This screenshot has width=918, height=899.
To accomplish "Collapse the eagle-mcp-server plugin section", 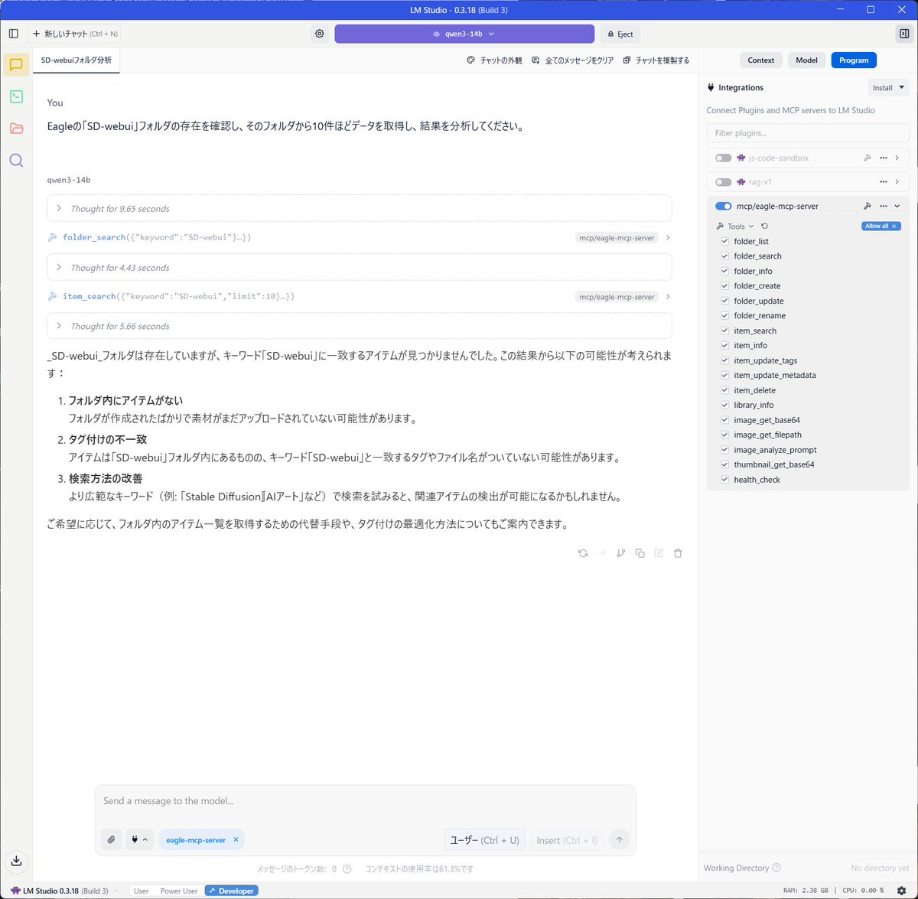I will (x=897, y=206).
